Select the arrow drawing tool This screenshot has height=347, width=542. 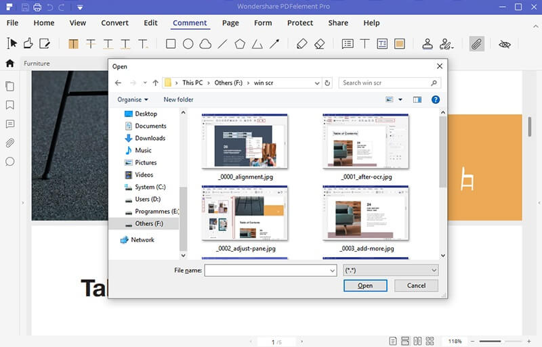pos(274,44)
